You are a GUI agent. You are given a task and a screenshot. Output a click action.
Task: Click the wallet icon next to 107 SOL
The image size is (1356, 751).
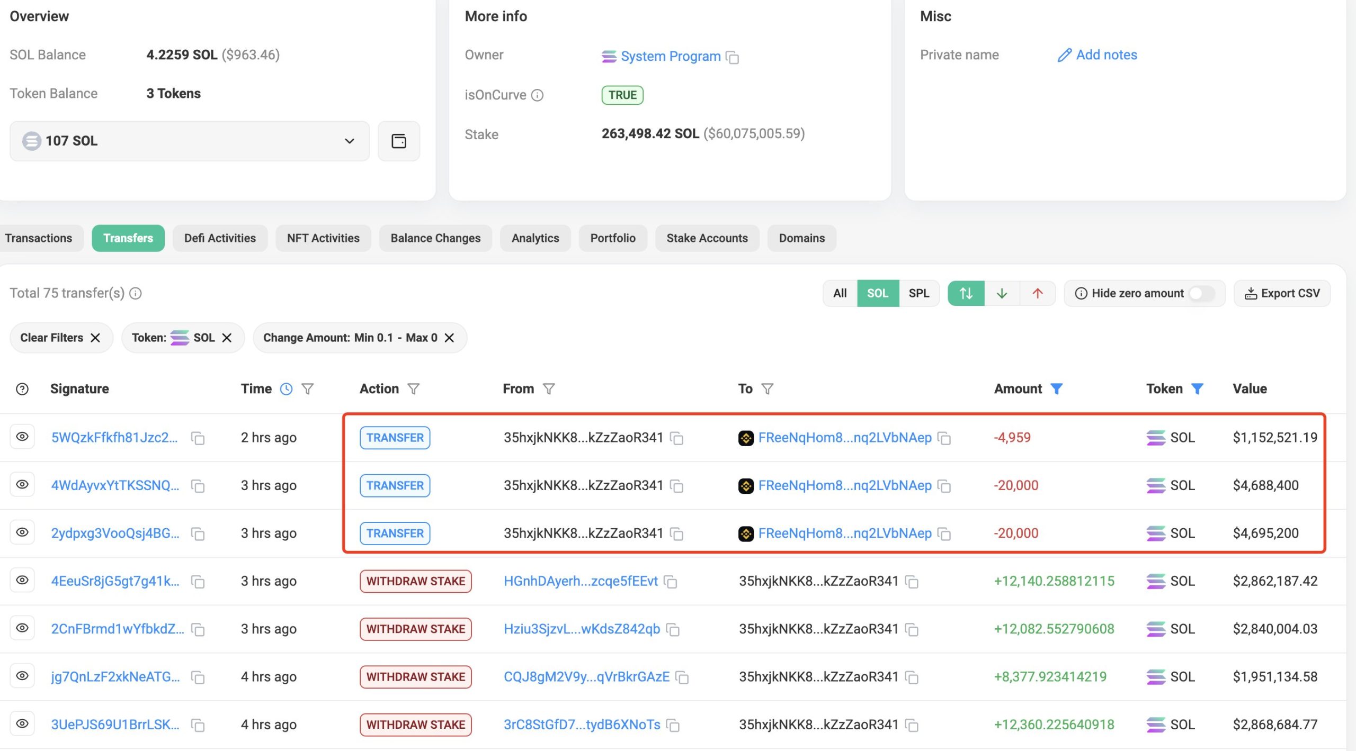point(398,141)
